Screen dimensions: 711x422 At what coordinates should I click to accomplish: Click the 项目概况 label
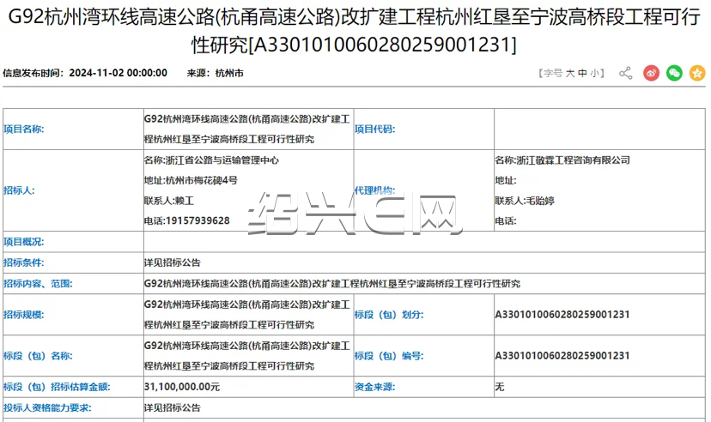click(24, 242)
